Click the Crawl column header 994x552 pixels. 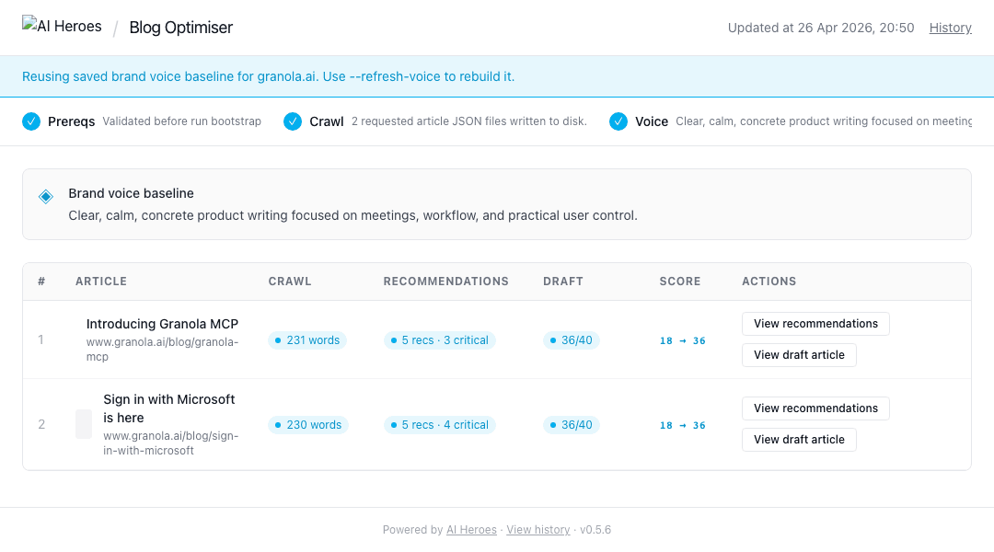pyautogui.click(x=290, y=282)
